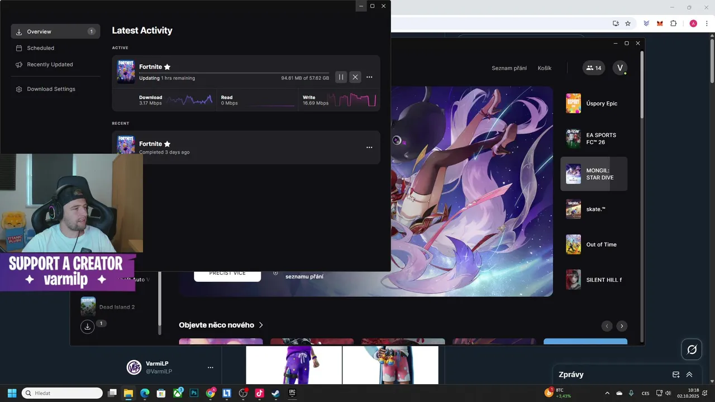Screen dimensions: 715x402
Task: Open the clock showing 10:18
Action: click(688, 393)
